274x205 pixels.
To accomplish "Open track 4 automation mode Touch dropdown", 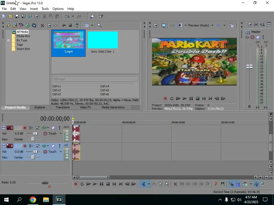I will tap(61, 152).
